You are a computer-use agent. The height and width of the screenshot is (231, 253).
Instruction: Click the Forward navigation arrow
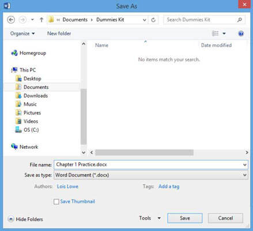pyautogui.click(x=22, y=20)
